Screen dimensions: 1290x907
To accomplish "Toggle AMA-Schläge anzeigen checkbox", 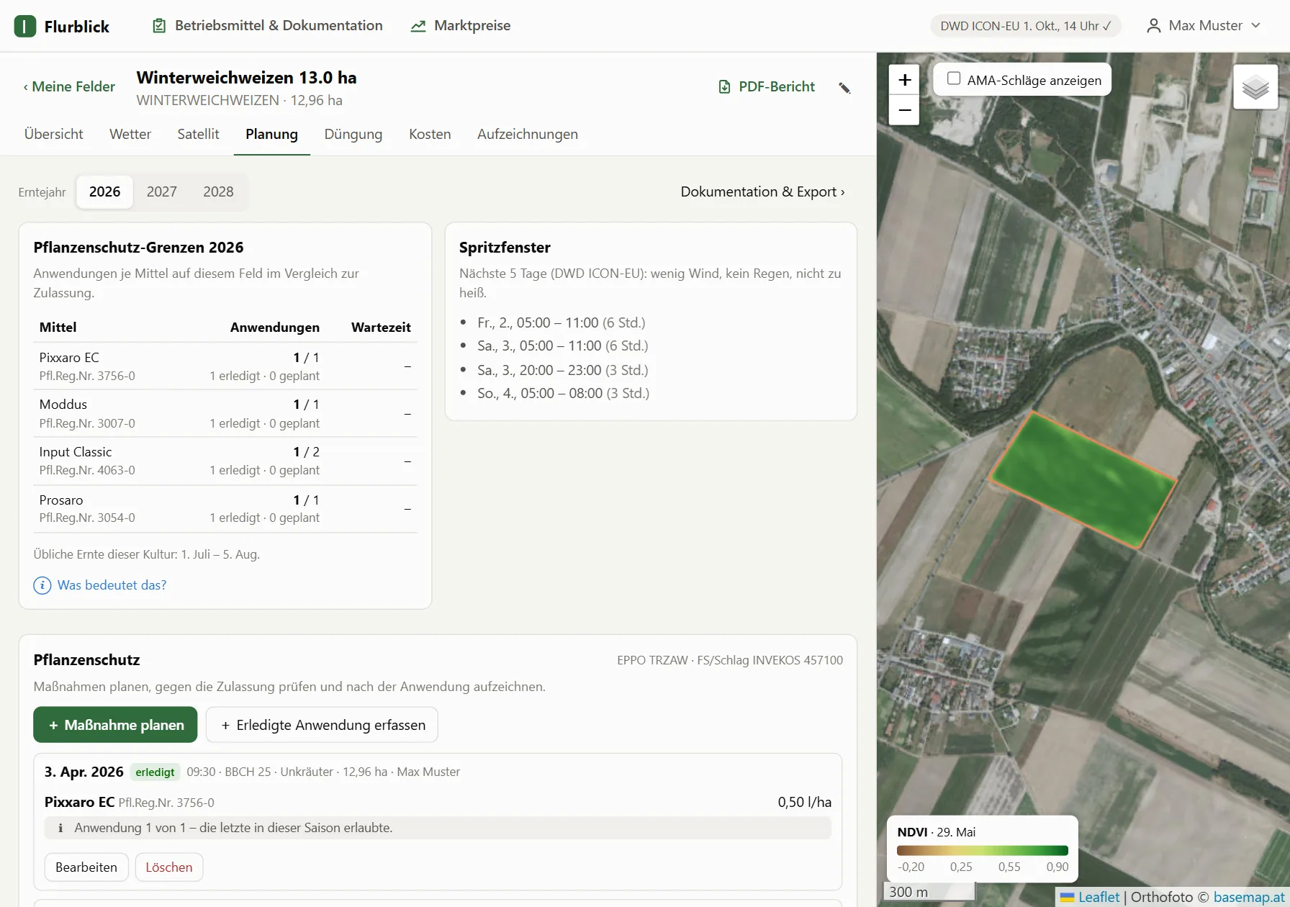I will (x=954, y=78).
